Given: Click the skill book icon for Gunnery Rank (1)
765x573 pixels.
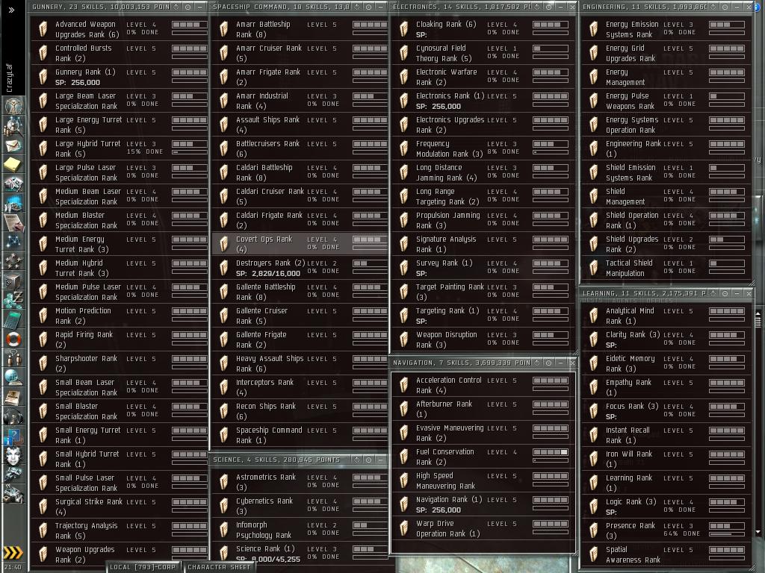Looking at the screenshot, I should tap(43, 77).
